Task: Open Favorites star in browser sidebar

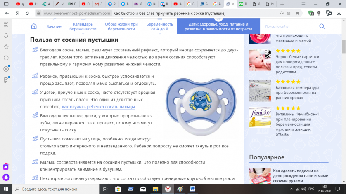Action: point(6,47)
